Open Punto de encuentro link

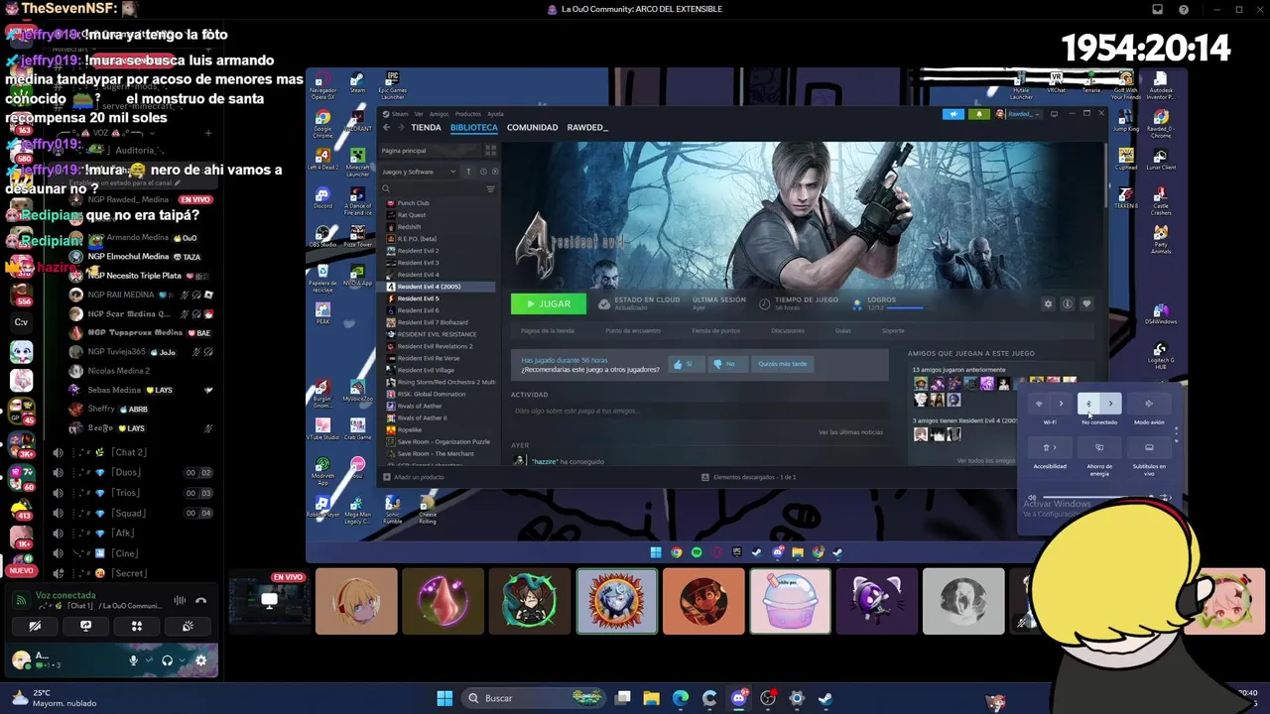(x=633, y=330)
